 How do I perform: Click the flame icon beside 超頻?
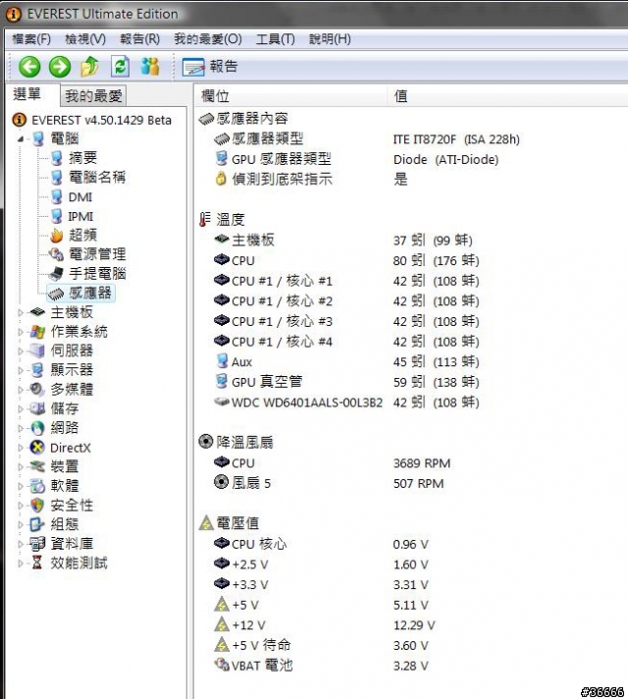click(x=56, y=236)
